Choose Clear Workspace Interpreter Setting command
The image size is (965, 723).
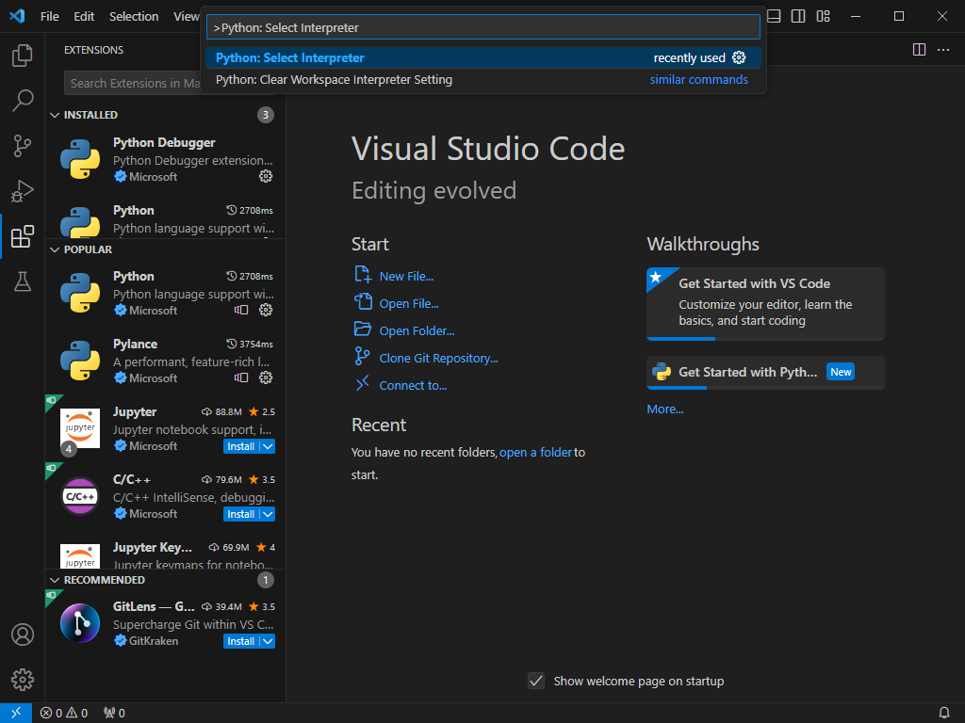pos(483,80)
